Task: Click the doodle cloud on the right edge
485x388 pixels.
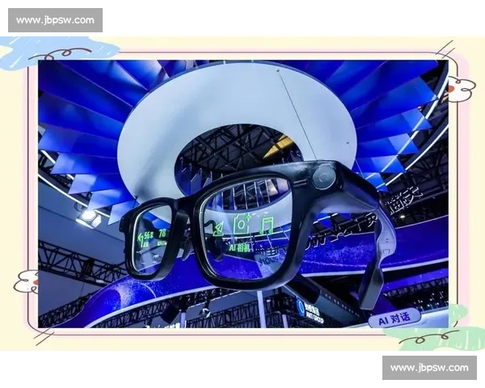Action: coord(462,87)
